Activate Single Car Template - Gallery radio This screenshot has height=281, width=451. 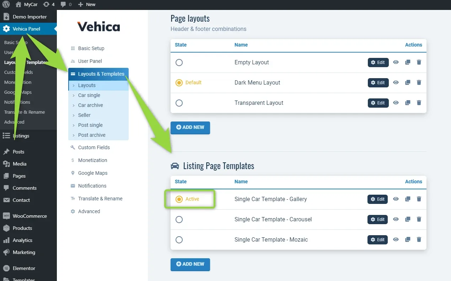(179, 199)
